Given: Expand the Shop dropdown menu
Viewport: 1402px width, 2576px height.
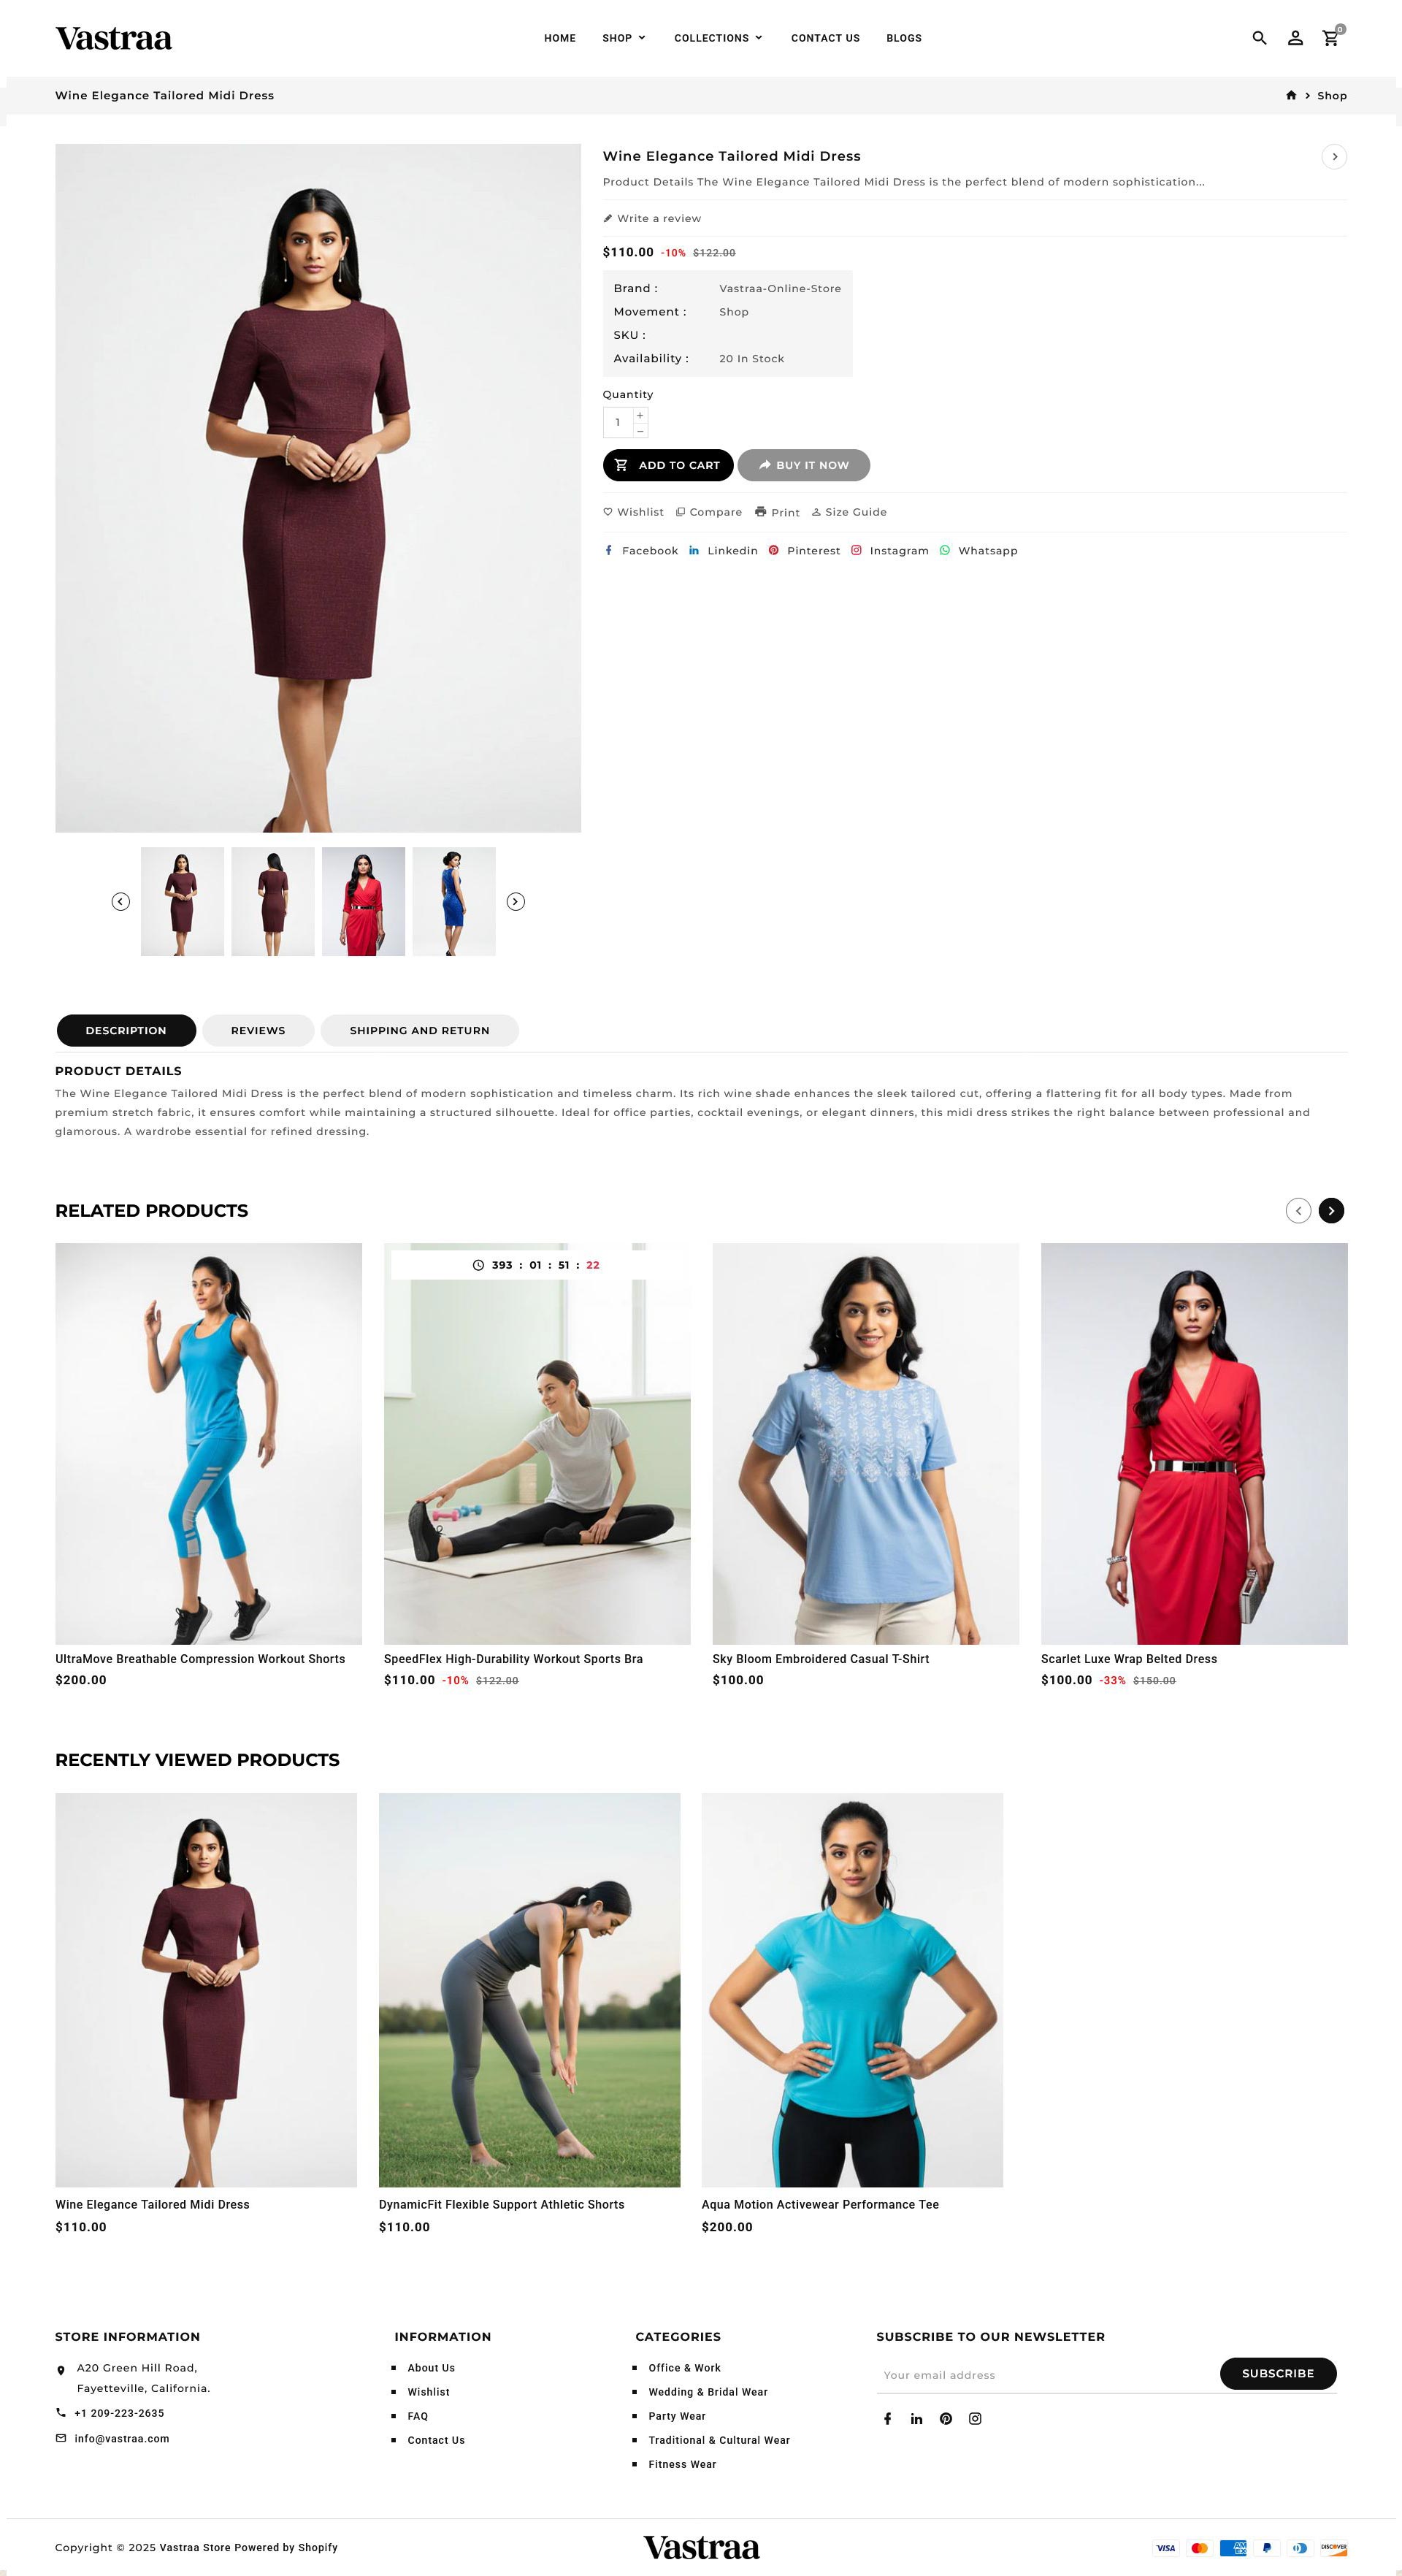Looking at the screenshot, I should click(x=624, y=38).
